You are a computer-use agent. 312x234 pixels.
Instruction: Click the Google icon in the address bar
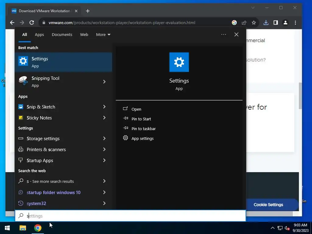pos(234,23)
